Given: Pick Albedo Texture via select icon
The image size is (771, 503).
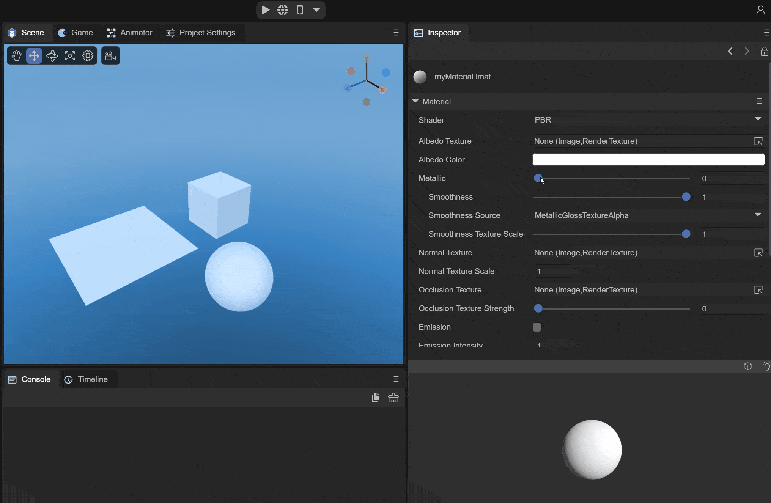Looking at the screenshot, I should [758, 141].
